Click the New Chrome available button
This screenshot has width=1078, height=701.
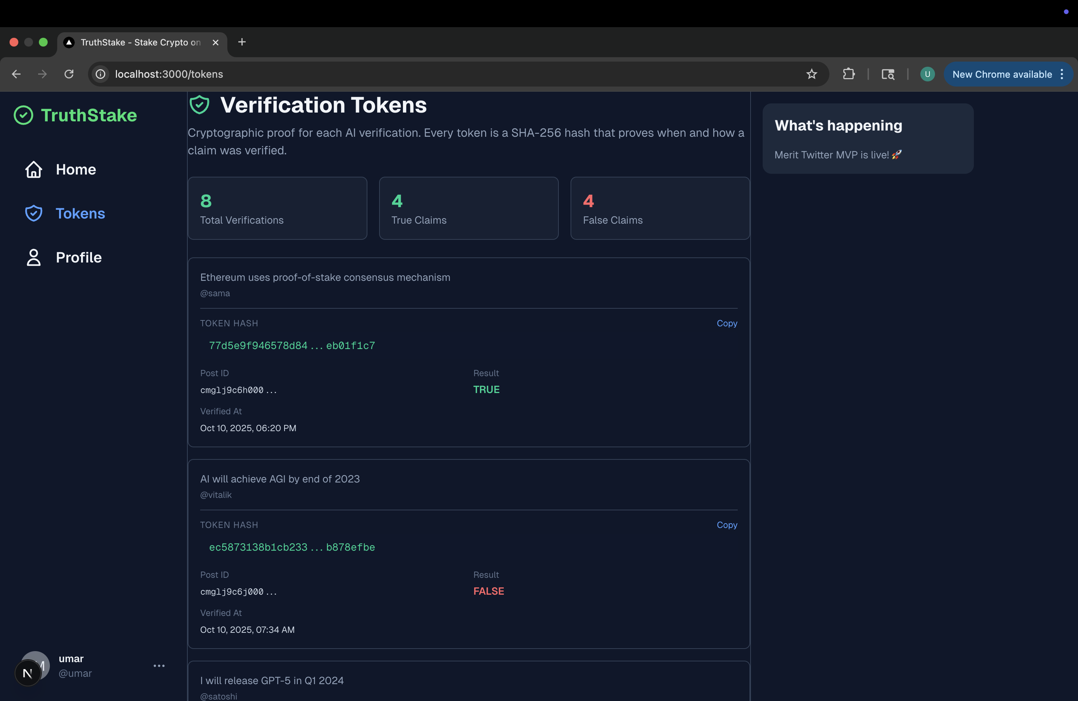point(1001,74)
